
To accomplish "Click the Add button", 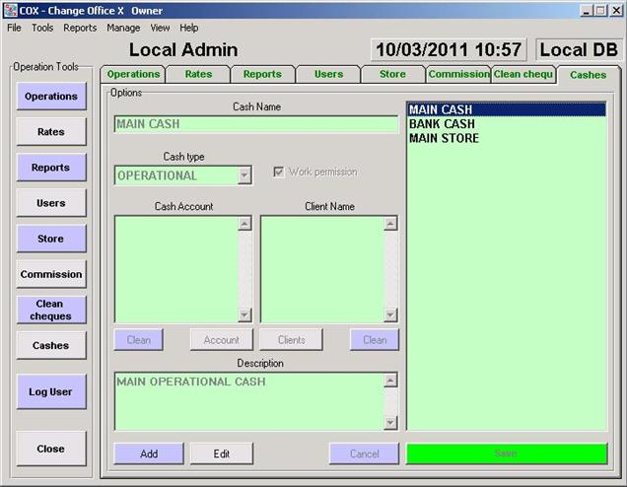I will 149,453.
